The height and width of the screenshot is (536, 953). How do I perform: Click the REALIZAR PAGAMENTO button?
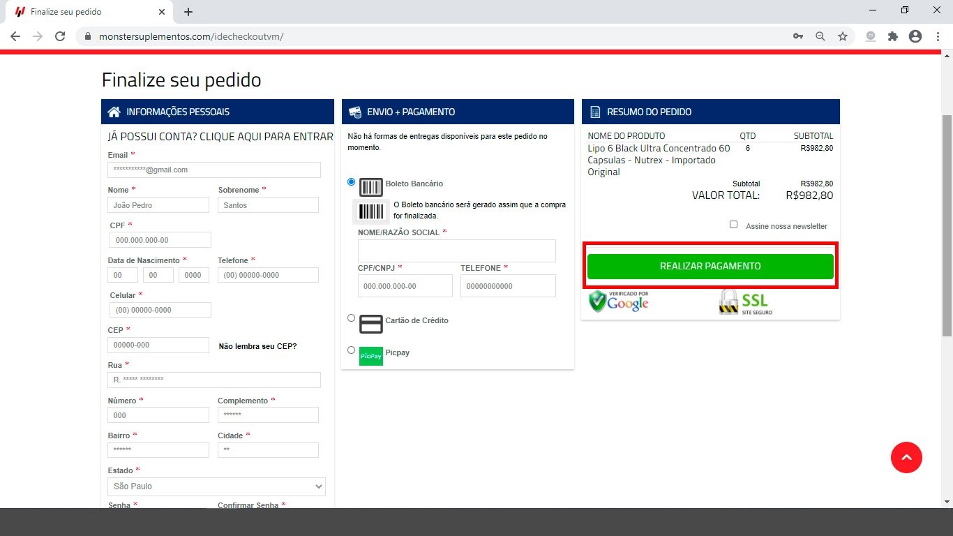tap(710, 267)
